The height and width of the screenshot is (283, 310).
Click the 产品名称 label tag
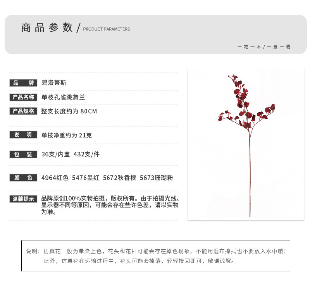[x=23, y=97]
